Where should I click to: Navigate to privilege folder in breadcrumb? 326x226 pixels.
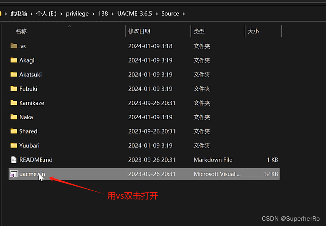pyautogui.click(x=77, y=14)
